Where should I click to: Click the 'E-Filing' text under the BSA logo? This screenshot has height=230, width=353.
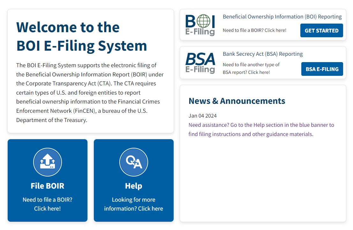point(200,69)
